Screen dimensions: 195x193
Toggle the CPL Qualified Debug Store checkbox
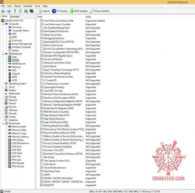click(41, 28)
